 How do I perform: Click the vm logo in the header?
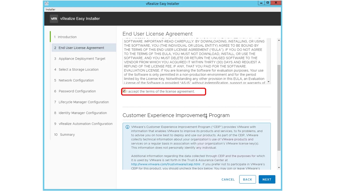click(54, 19)
